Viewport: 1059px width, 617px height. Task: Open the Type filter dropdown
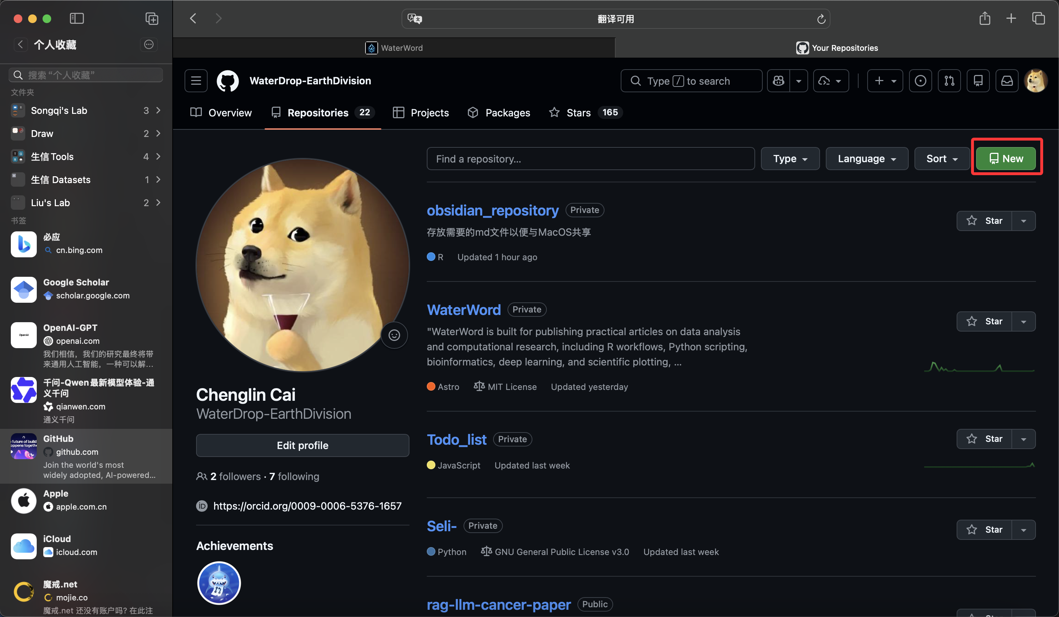pyautogui.click(x=790, y=159)
